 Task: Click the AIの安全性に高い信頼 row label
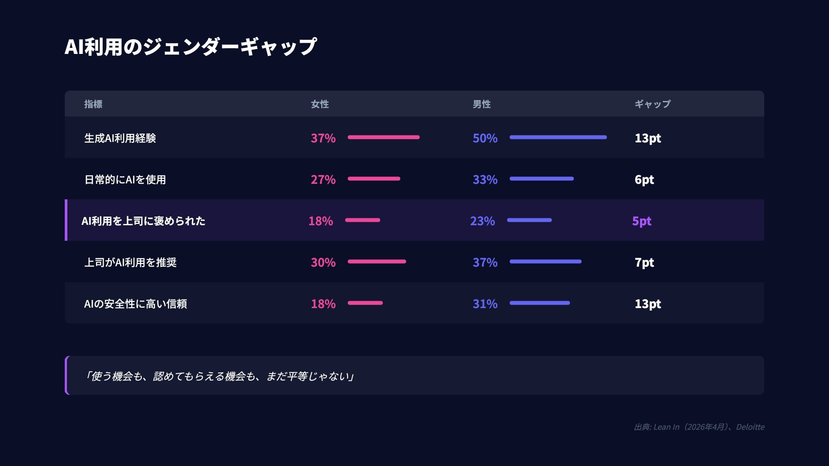(136, 304)
